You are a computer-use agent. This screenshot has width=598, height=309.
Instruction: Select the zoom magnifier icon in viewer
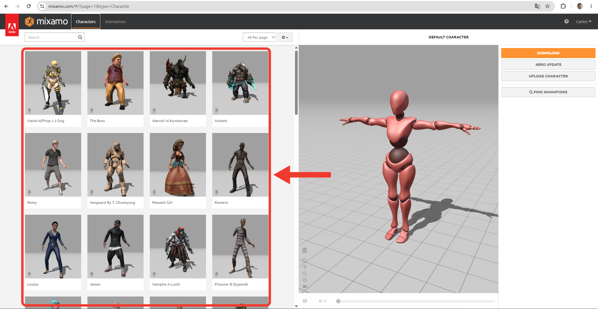point(305,273)
